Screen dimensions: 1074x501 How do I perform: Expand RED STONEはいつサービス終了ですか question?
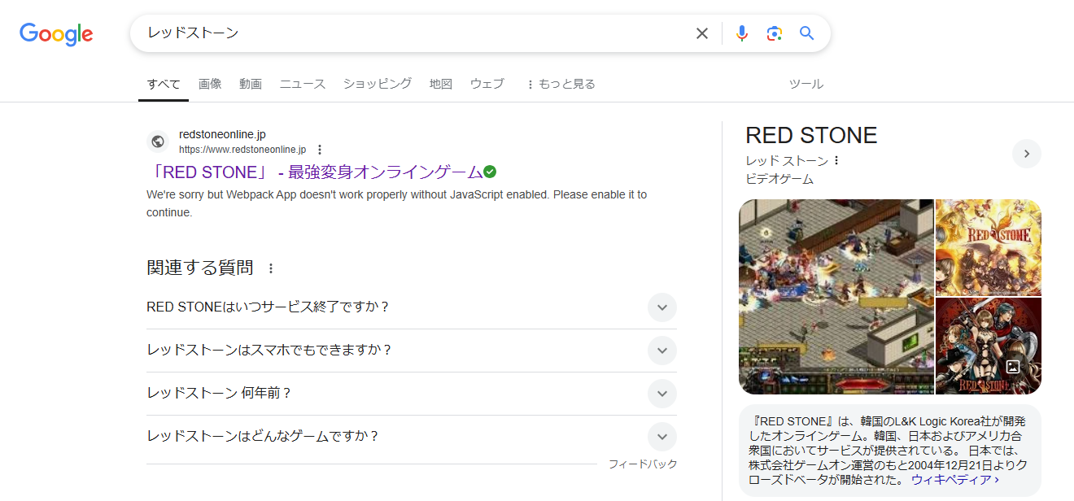pos(661,307)
